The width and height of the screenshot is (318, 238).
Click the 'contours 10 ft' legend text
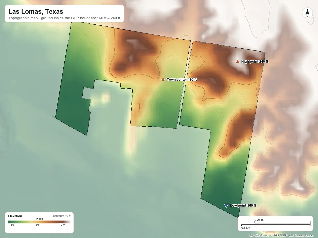62,216
